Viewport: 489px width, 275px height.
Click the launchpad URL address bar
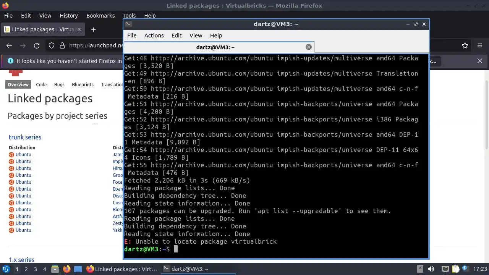click(96, 45)
